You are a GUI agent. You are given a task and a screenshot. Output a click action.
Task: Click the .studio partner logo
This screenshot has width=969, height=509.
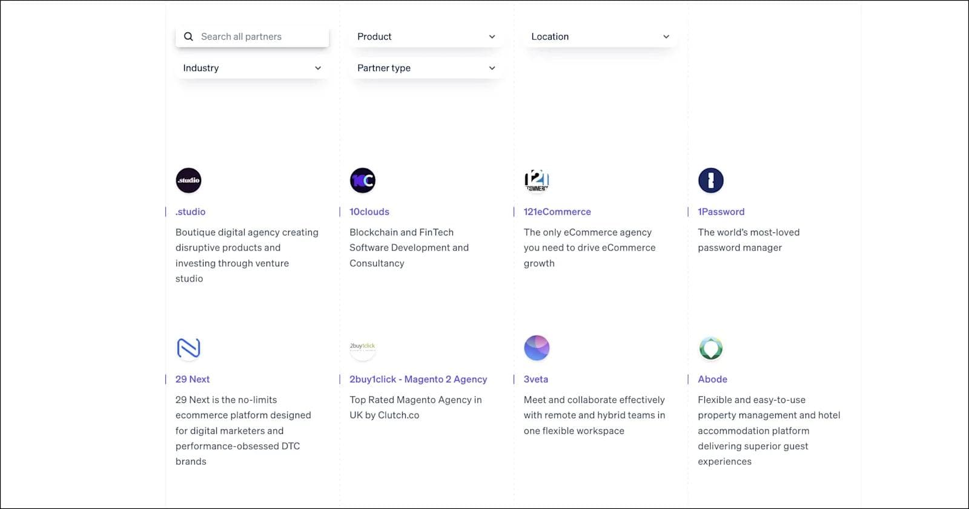188,180
